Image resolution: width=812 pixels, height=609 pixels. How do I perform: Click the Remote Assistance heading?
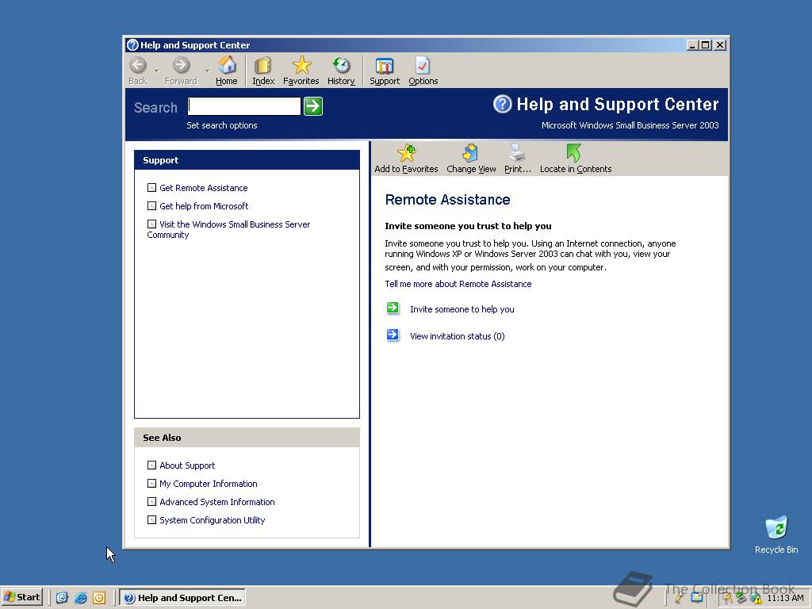pos(447,199)
